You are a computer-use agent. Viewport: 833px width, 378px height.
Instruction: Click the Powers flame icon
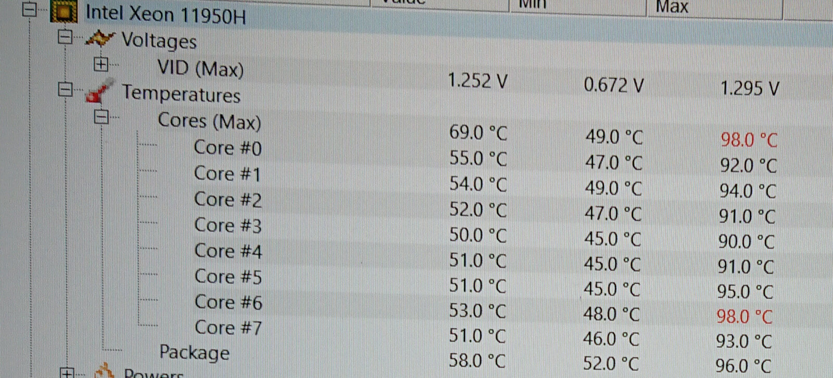pyautogui.click(x=104, y=371)
